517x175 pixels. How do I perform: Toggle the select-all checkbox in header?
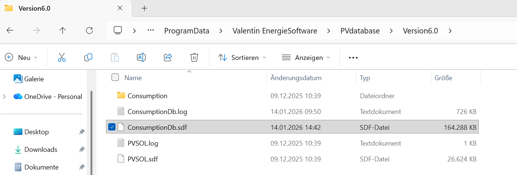click(115, 78)
